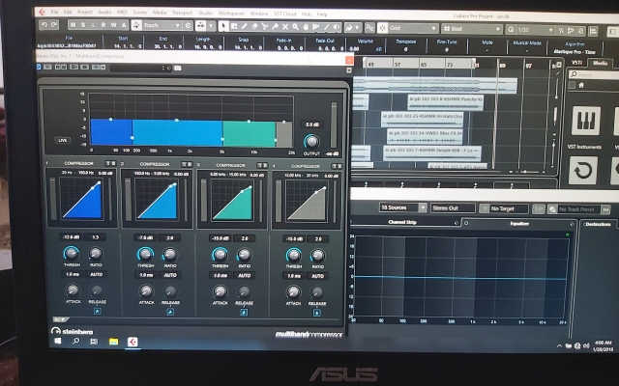Select the Draw pencil tool

click(x=245, y=26)
